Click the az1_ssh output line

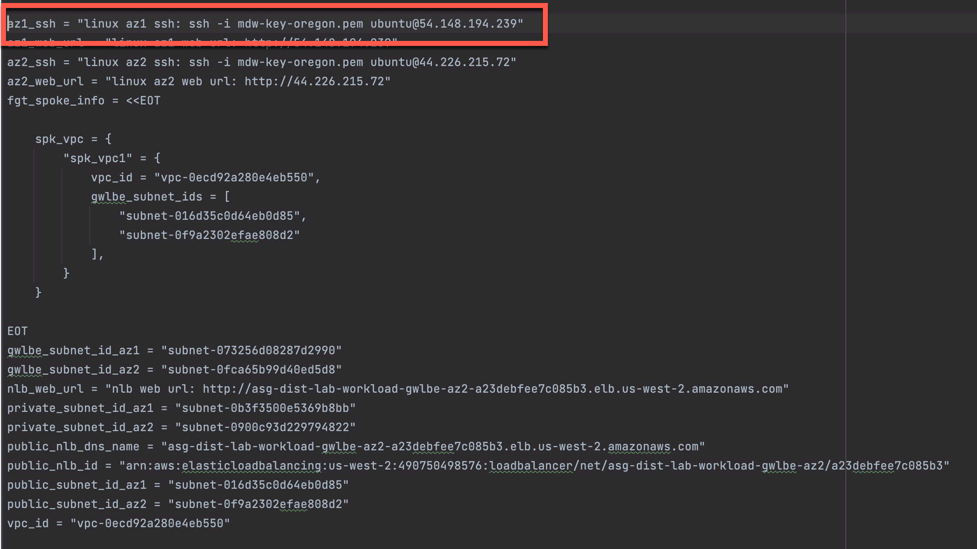tap(265, 23)
